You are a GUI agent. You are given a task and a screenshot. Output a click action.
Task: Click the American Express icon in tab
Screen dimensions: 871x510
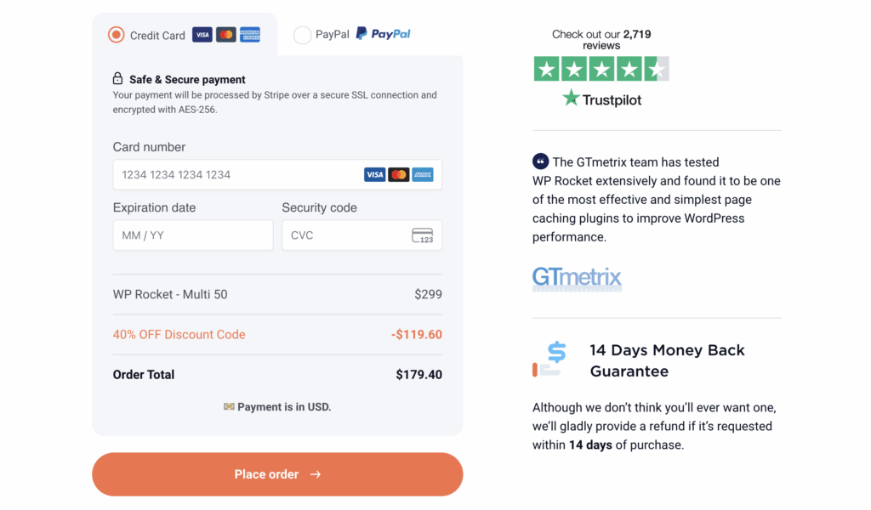250,35
